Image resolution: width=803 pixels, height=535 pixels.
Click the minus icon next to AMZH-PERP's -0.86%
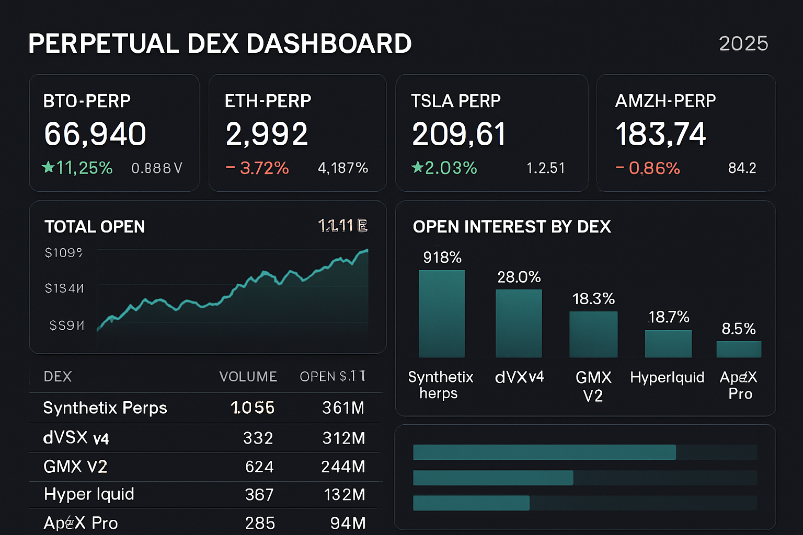620,168
